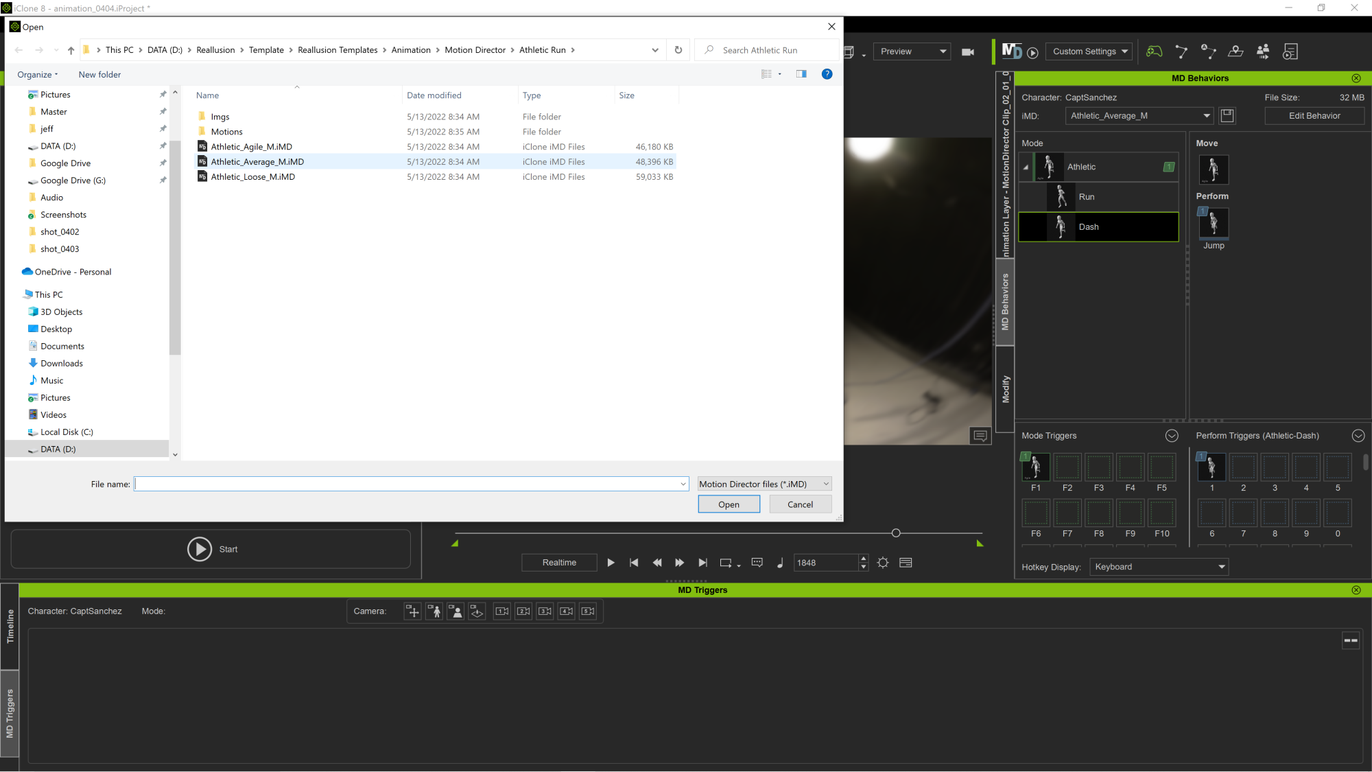The image size is (1372, 772).
Task: Click the video camera icon in toolbar
Action: point(968,52)
